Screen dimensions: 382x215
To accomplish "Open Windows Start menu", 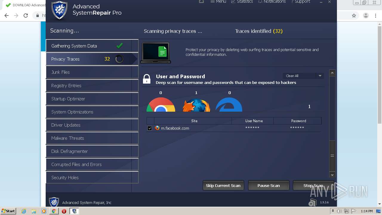I will pos(8,211).
